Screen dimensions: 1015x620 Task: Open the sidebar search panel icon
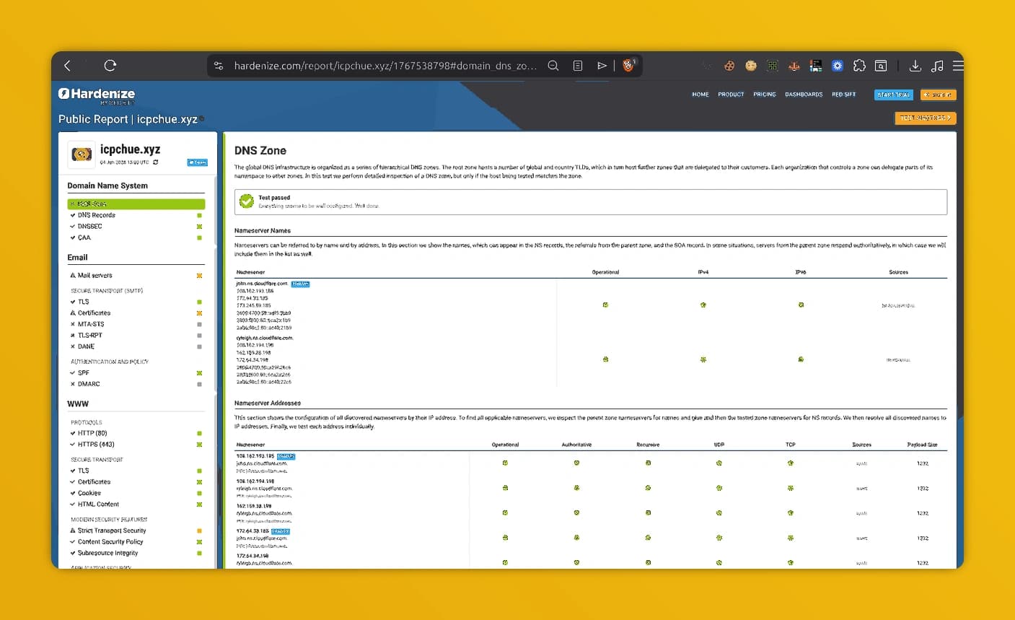[881, 66]
